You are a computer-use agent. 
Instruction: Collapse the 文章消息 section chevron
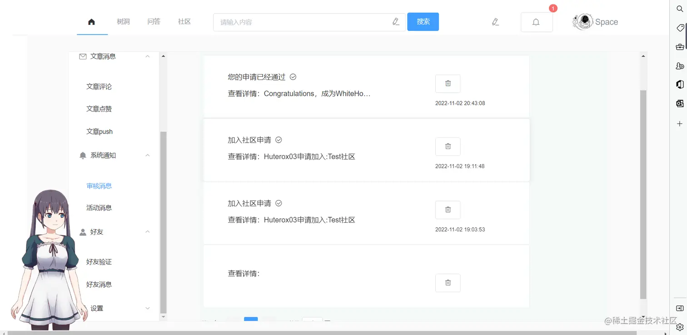[x=147, y=56]
